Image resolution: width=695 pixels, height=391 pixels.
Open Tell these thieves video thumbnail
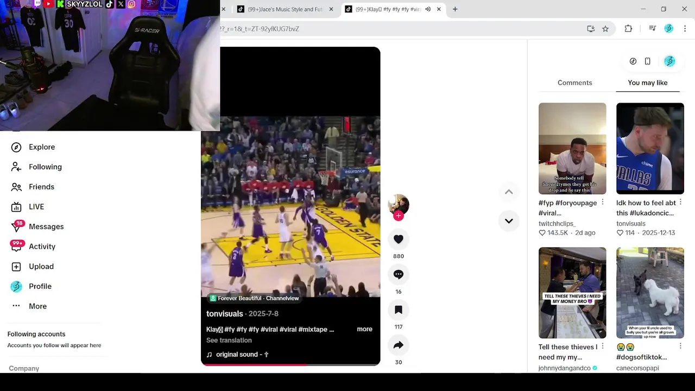572,293
